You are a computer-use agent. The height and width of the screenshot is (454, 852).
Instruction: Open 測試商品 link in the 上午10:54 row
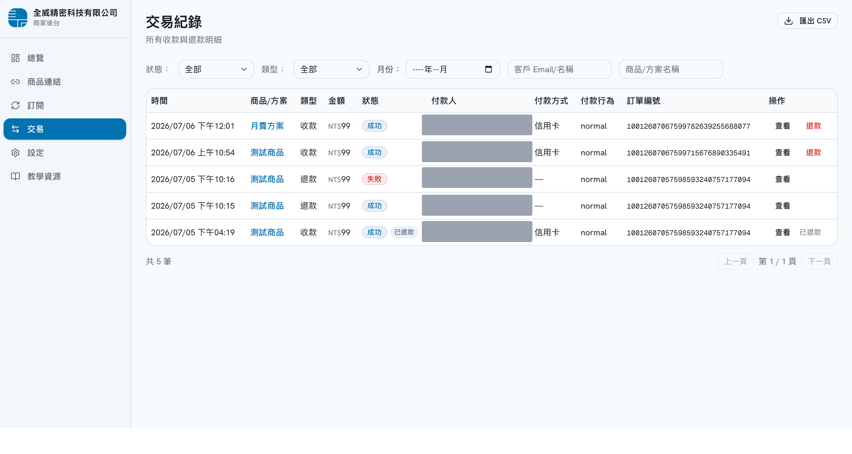tap(267, 152)
